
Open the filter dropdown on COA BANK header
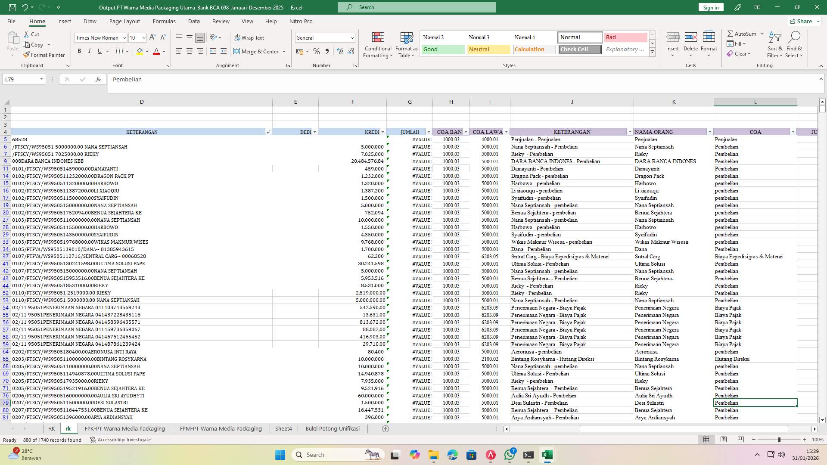pos(465,132)
